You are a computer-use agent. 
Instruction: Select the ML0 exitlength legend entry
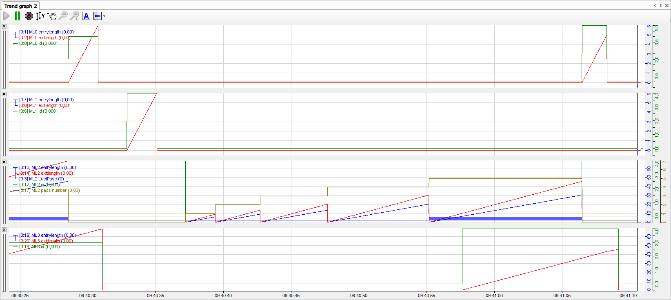[x=45, y=38]
